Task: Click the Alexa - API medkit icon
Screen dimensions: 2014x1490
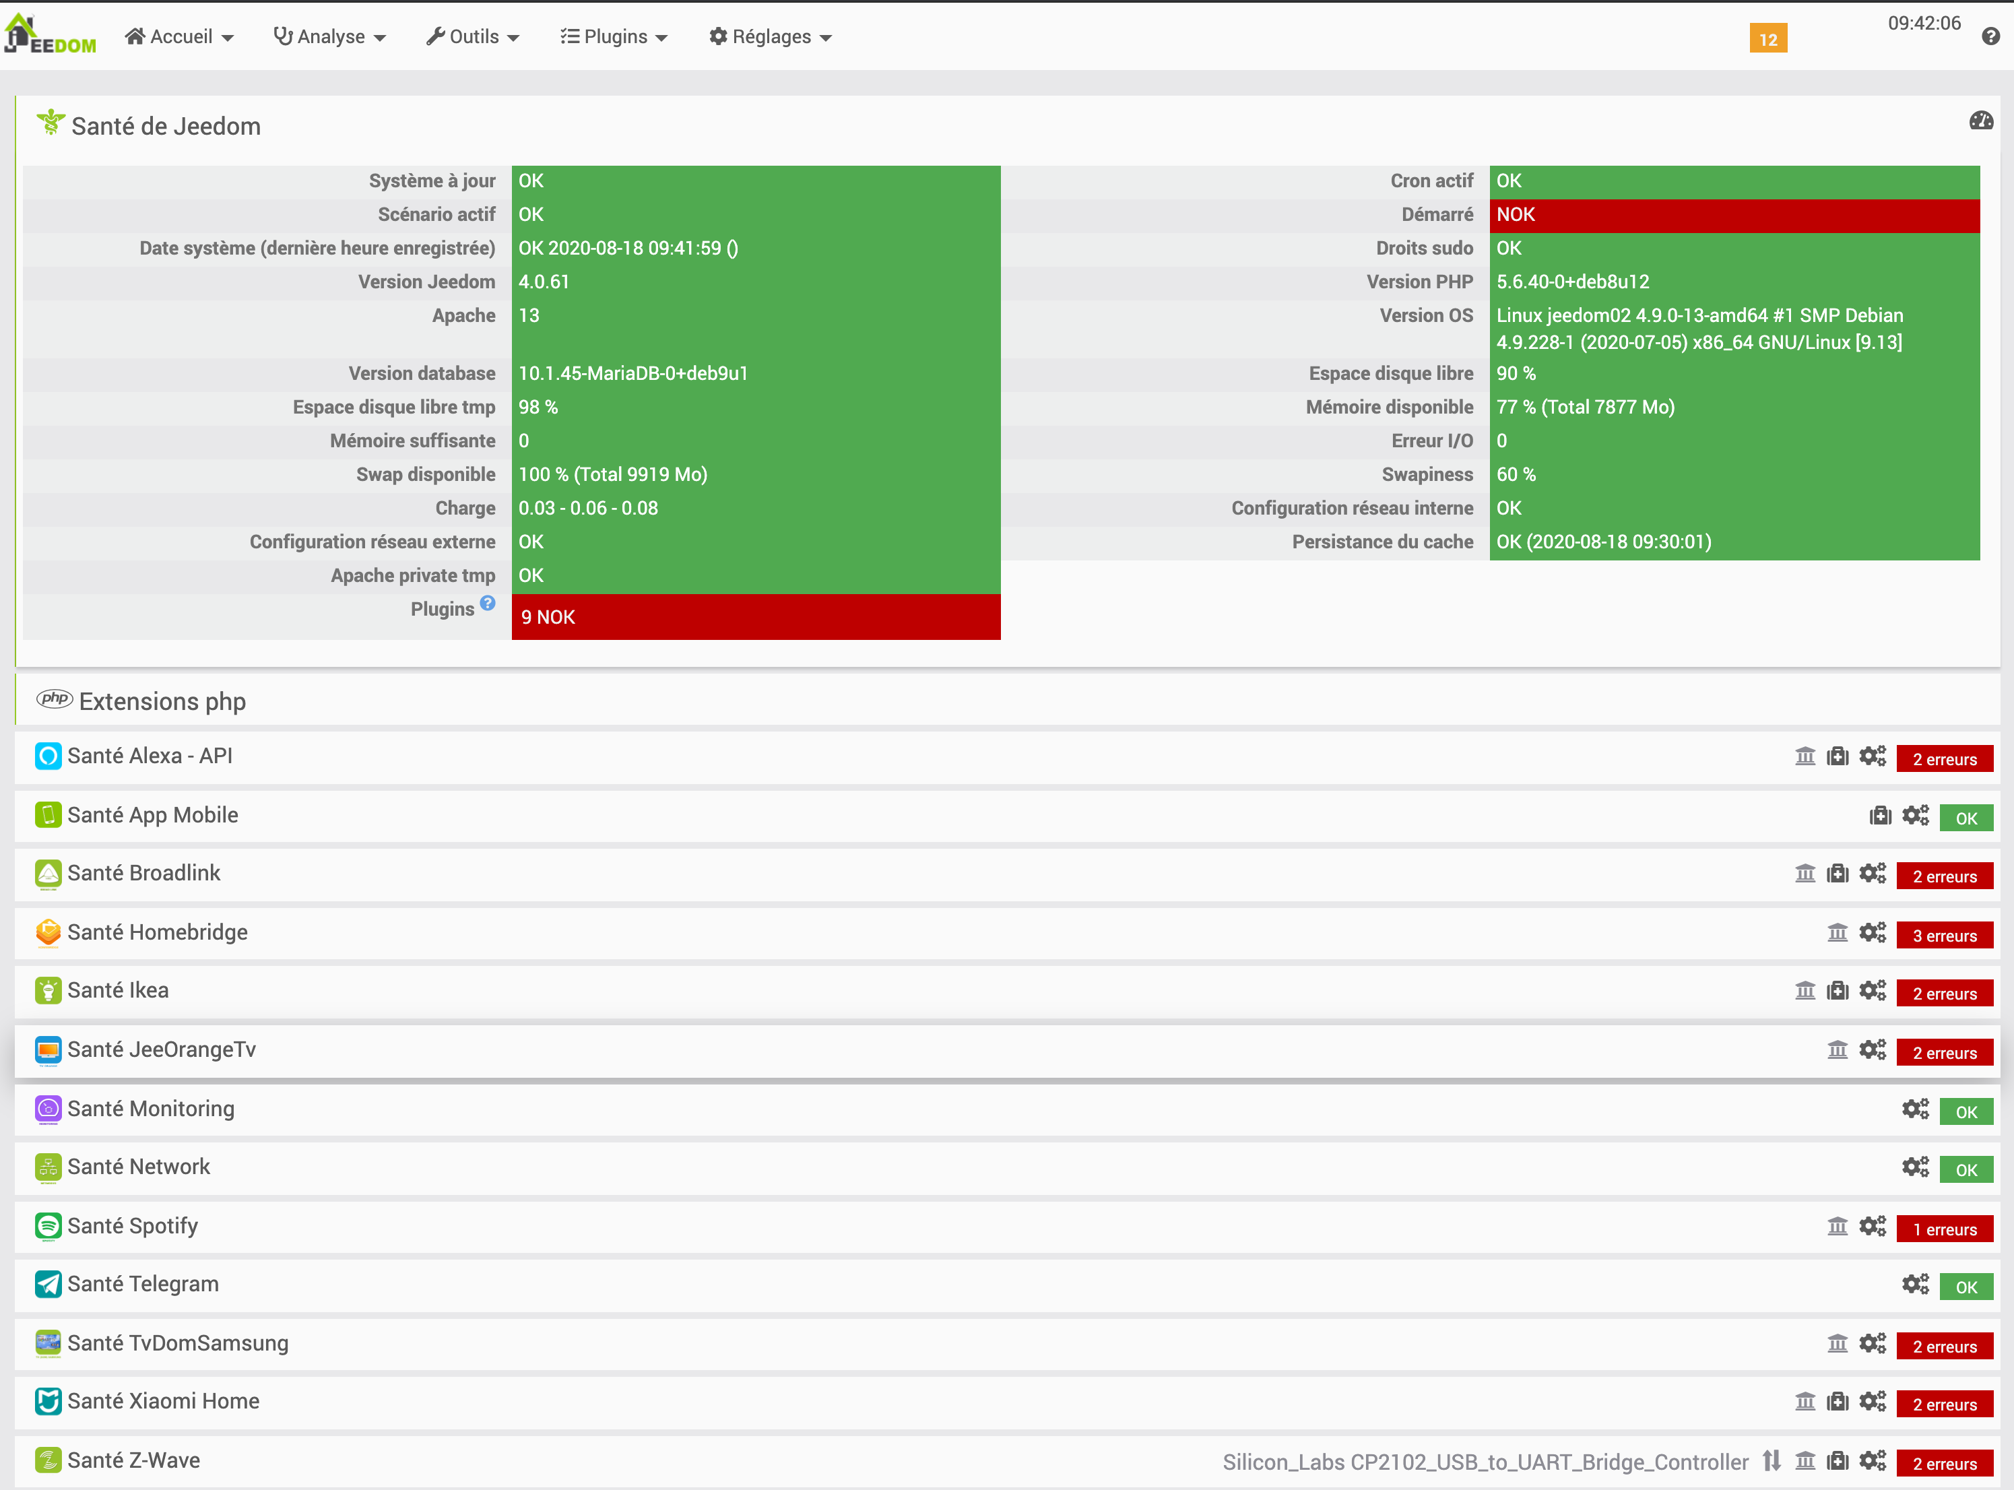Action: point(1838,756)
